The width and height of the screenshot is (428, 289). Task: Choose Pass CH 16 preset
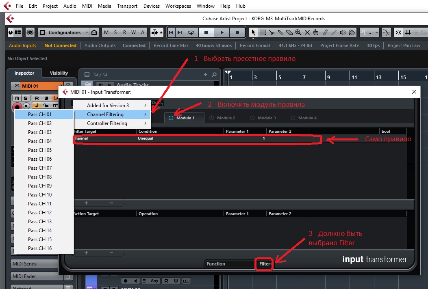point(44,248)
